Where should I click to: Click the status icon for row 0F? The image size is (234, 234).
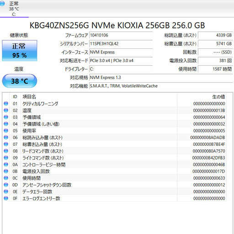pyautogui.click(x=6, y=198)
